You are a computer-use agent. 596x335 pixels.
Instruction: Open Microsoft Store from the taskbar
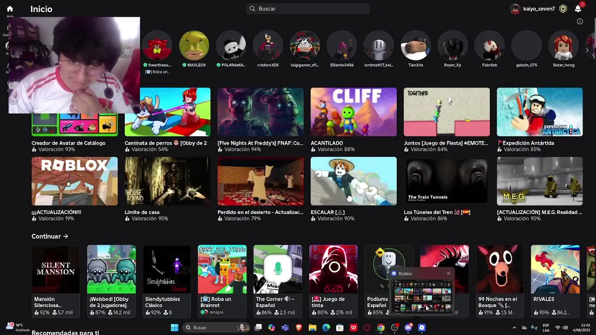[340, 328]
